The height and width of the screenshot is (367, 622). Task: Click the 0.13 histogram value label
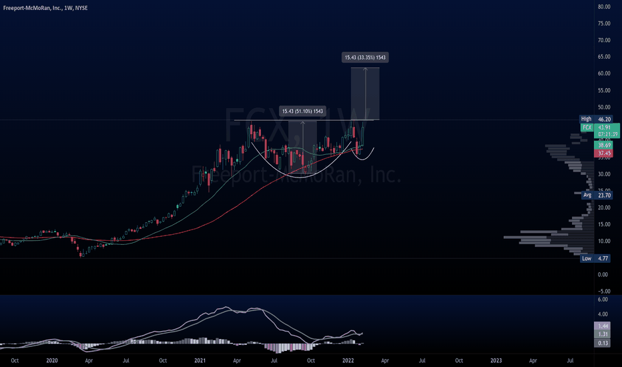[x=603, y=343]
